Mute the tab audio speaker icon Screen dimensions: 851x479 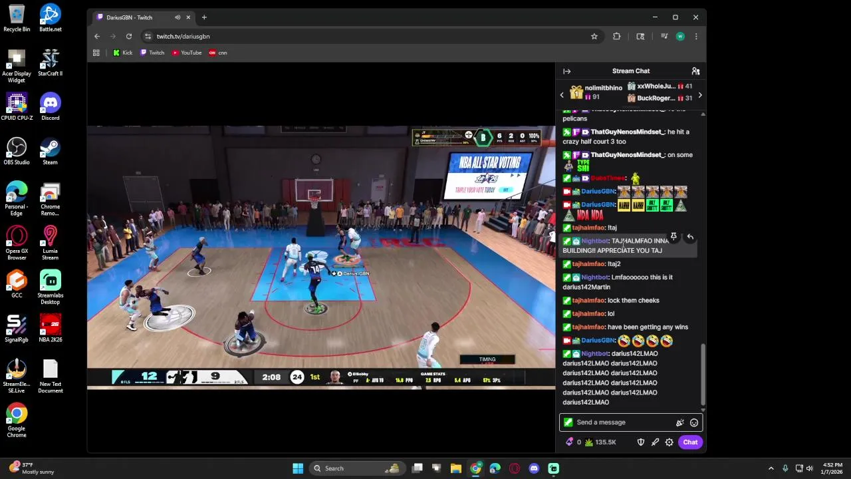coord(178,17)
